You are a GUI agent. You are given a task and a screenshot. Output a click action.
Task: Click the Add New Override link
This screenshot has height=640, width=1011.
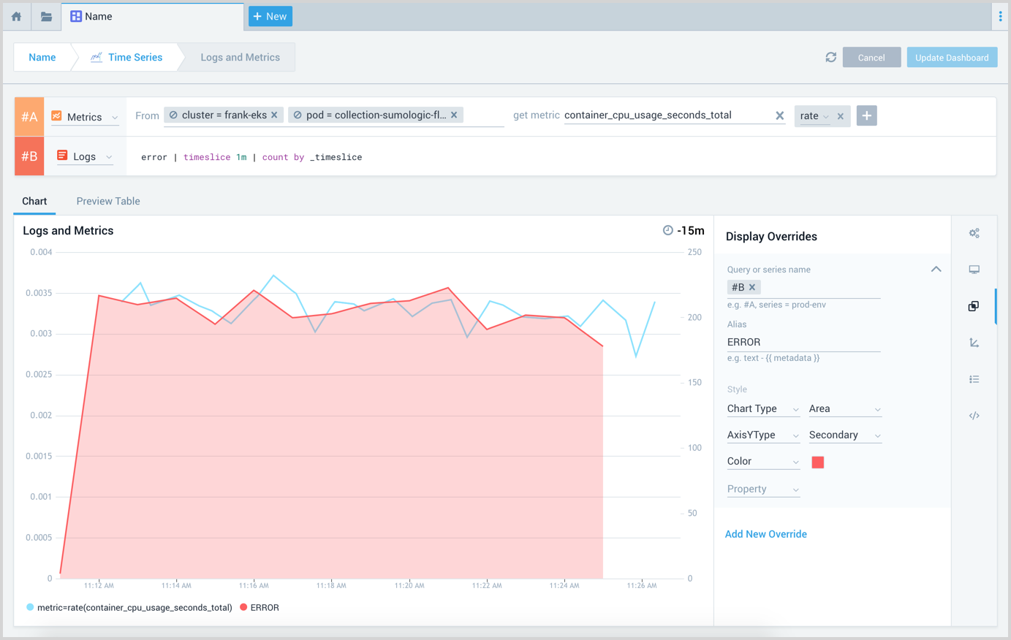point(765,534)
